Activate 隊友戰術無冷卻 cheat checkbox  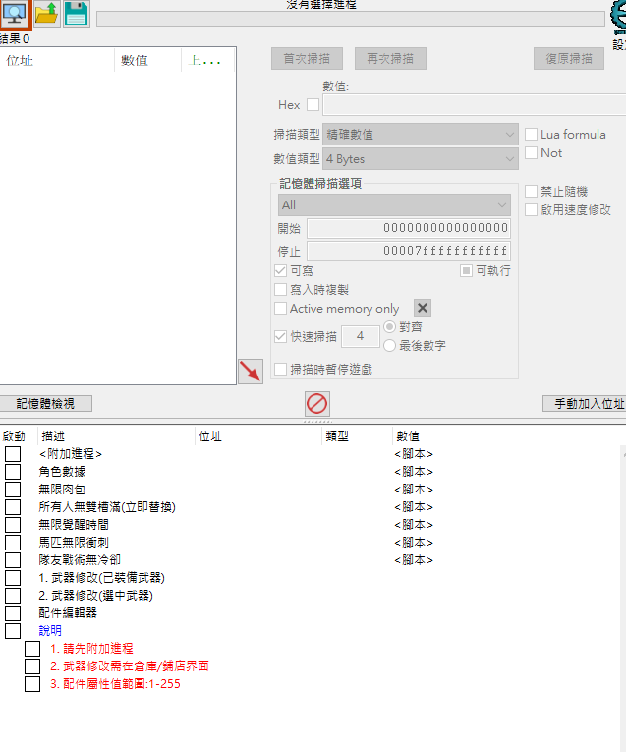[13, 559]
